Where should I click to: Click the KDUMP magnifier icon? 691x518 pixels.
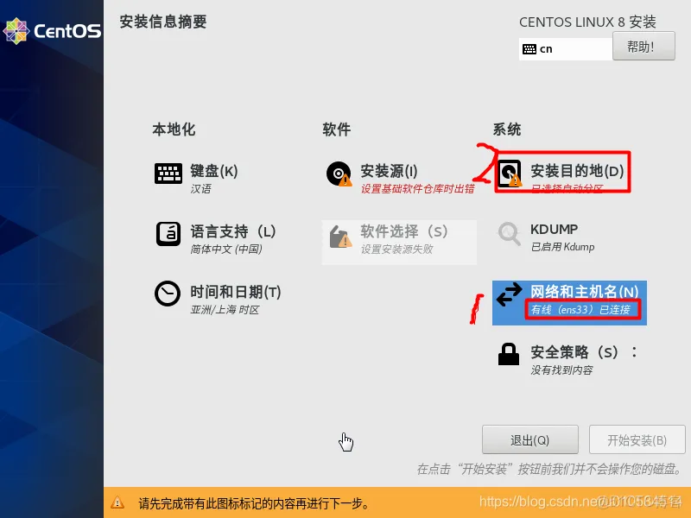click(509, 233)
